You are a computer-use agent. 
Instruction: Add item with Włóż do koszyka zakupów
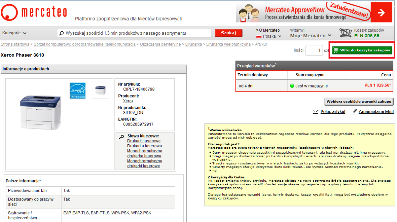click(x=362, y=51)
